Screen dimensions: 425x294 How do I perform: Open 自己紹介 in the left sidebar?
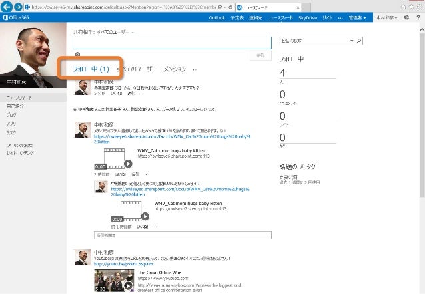[15, 106]
